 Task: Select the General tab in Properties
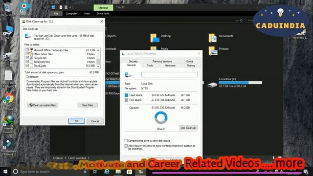(131, 65)
